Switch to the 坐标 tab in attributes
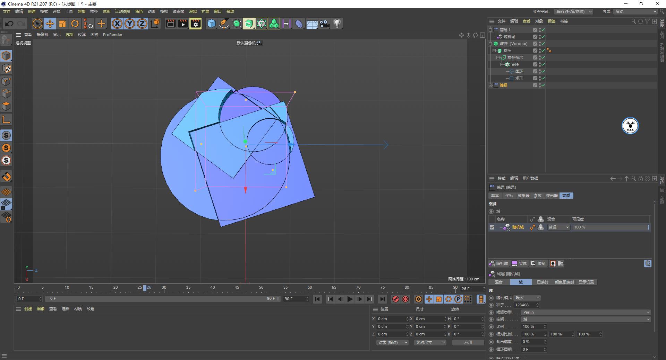This screenshot has width=666, height=360. coord(509,196)
